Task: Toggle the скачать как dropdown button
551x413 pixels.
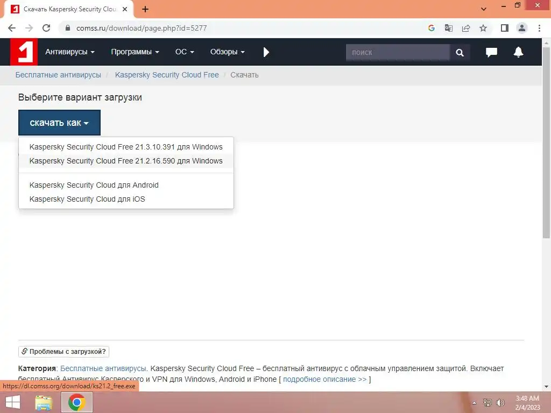Action: [59, 123]
